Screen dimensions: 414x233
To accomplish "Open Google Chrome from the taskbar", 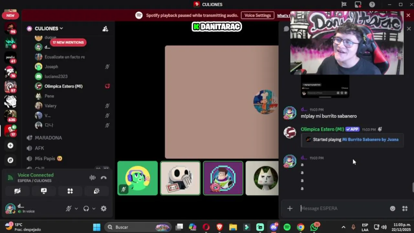I will click(x=300, y=227).
